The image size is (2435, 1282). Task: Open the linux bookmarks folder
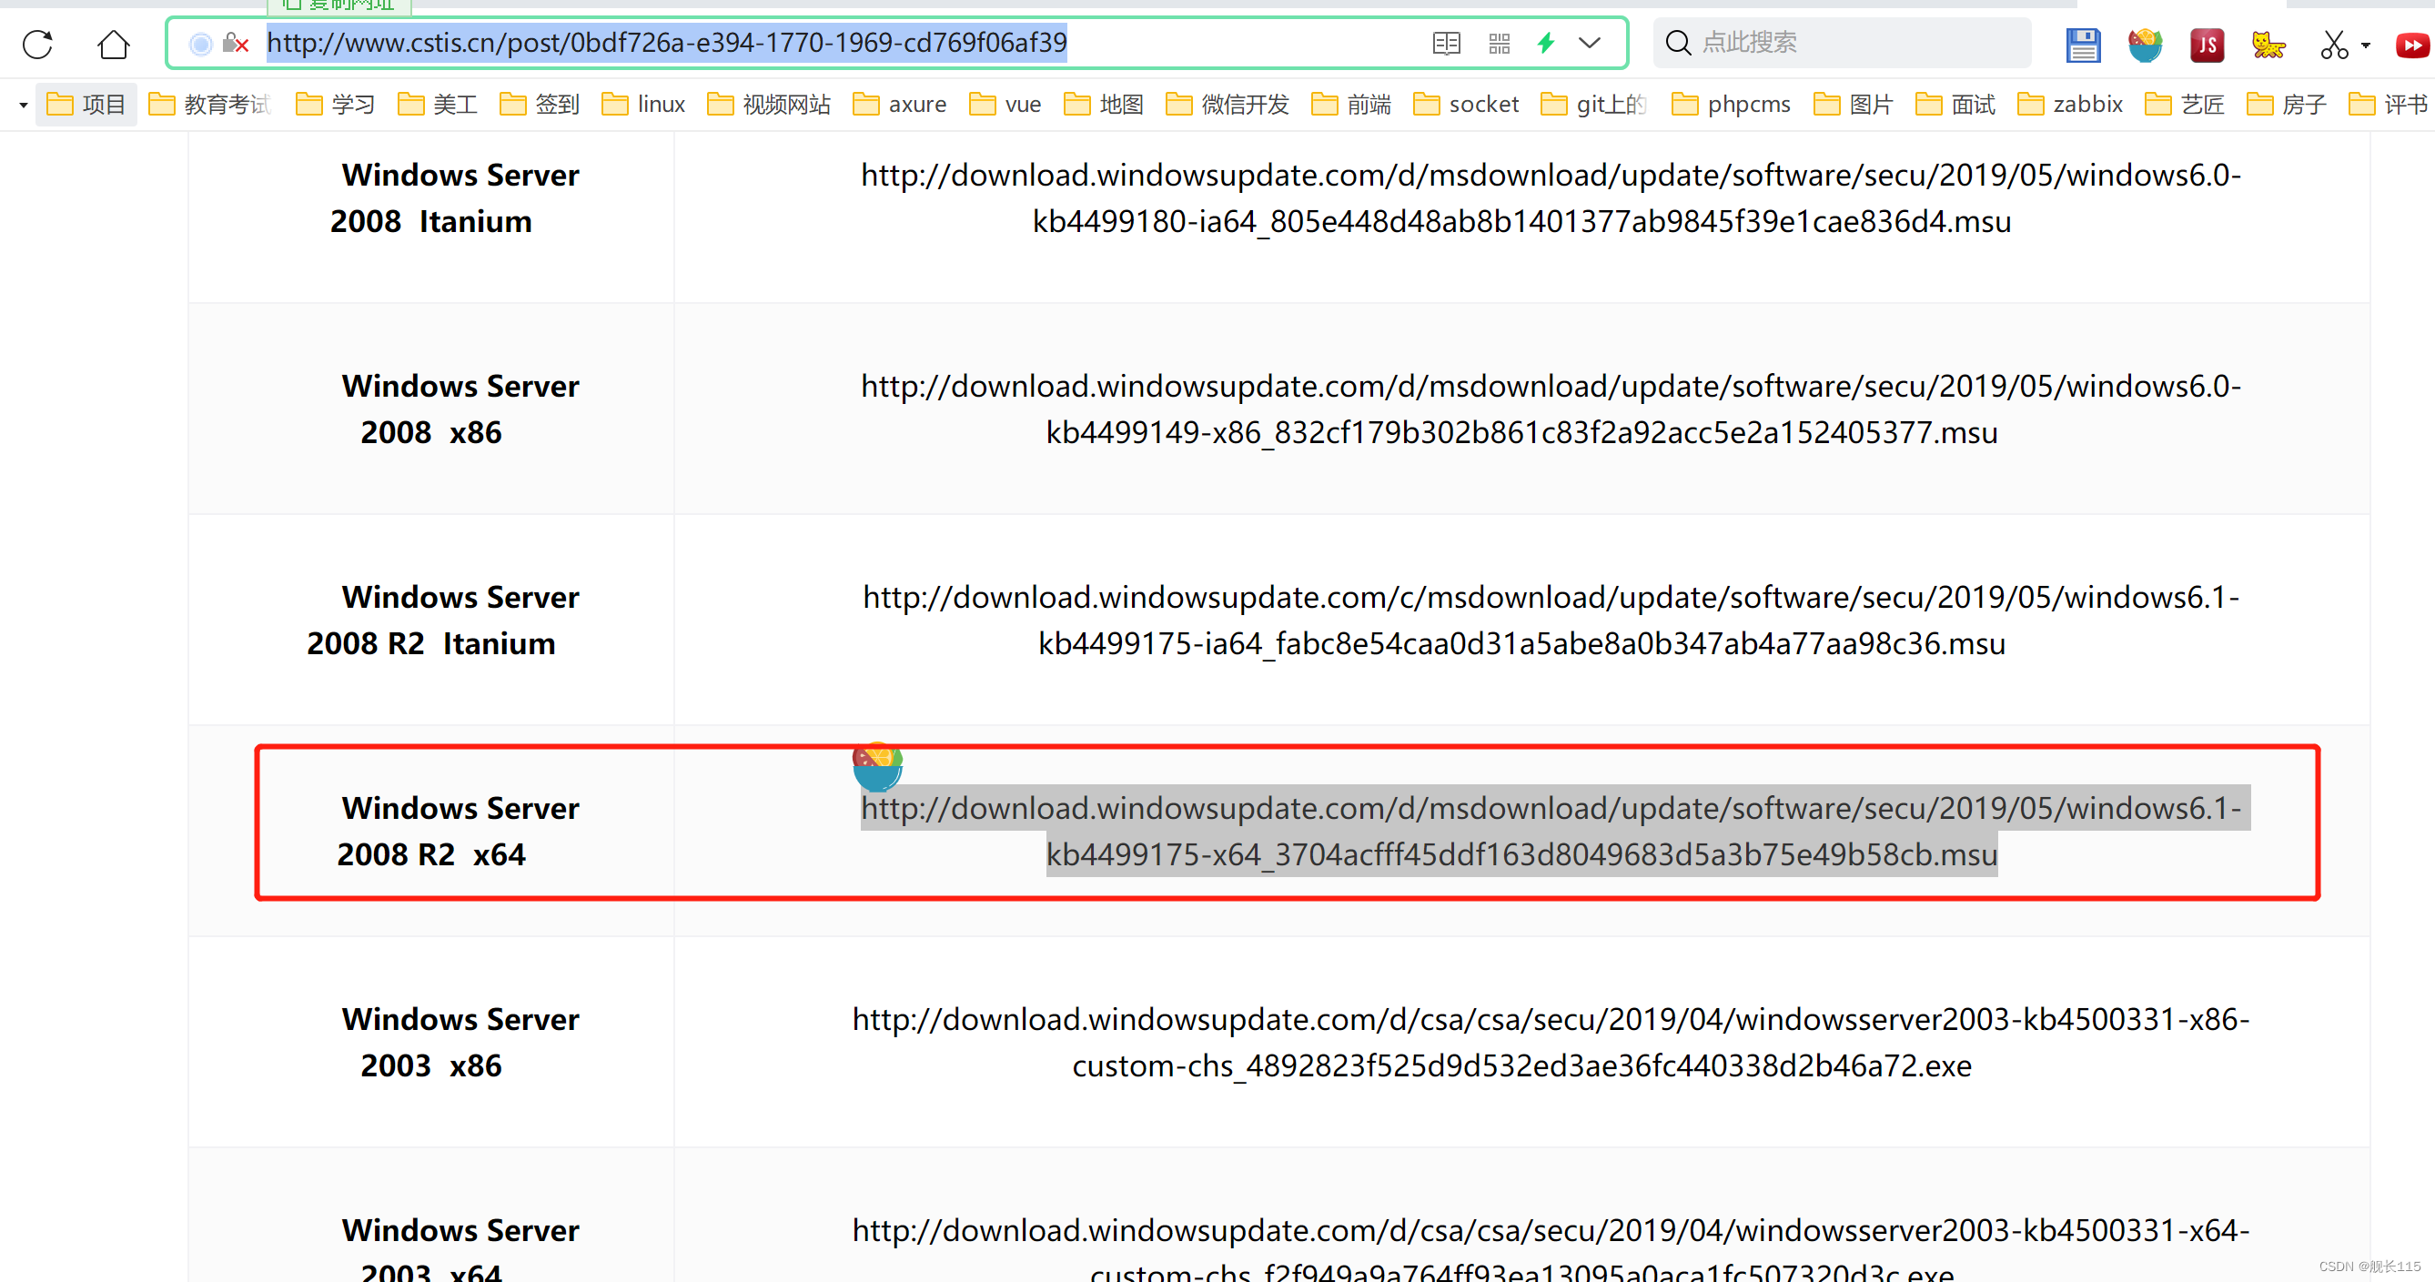click(642, 104)
